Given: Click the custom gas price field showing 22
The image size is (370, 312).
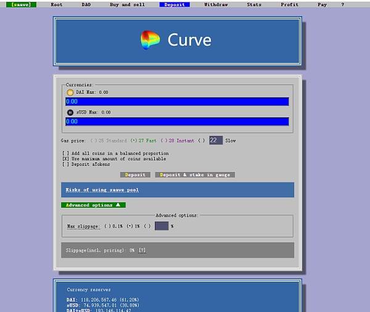Looking at the screenshot, I should point(216,141).
